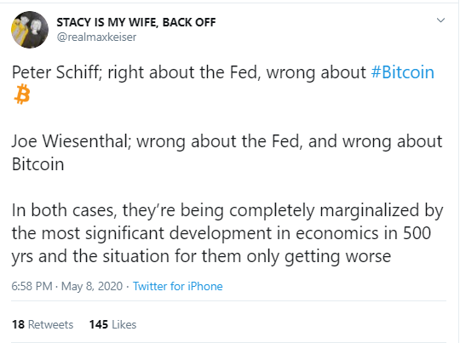The image size is (460, 343).
Task: Click the plain word Bitcoin ending second paragraph
Action: 37,164
